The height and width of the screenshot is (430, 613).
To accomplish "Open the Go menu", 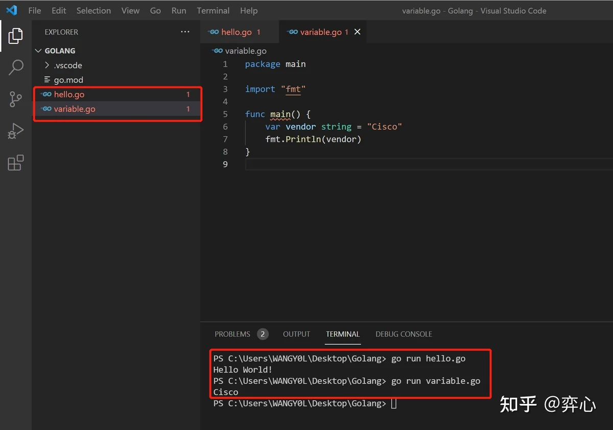I will tap(156, 10).
